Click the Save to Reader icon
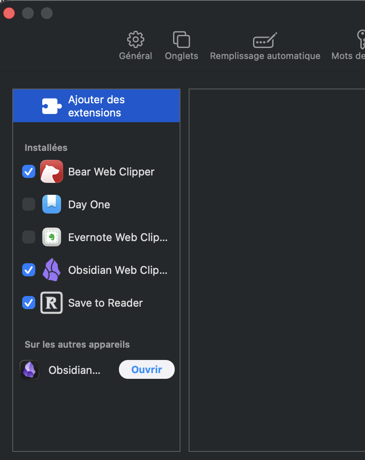 coord(52,303)
